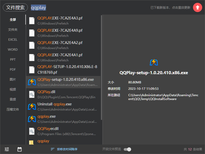Click the 文件搜索 button
Viewport: 205px width, 154px height.
coord(15,7)
